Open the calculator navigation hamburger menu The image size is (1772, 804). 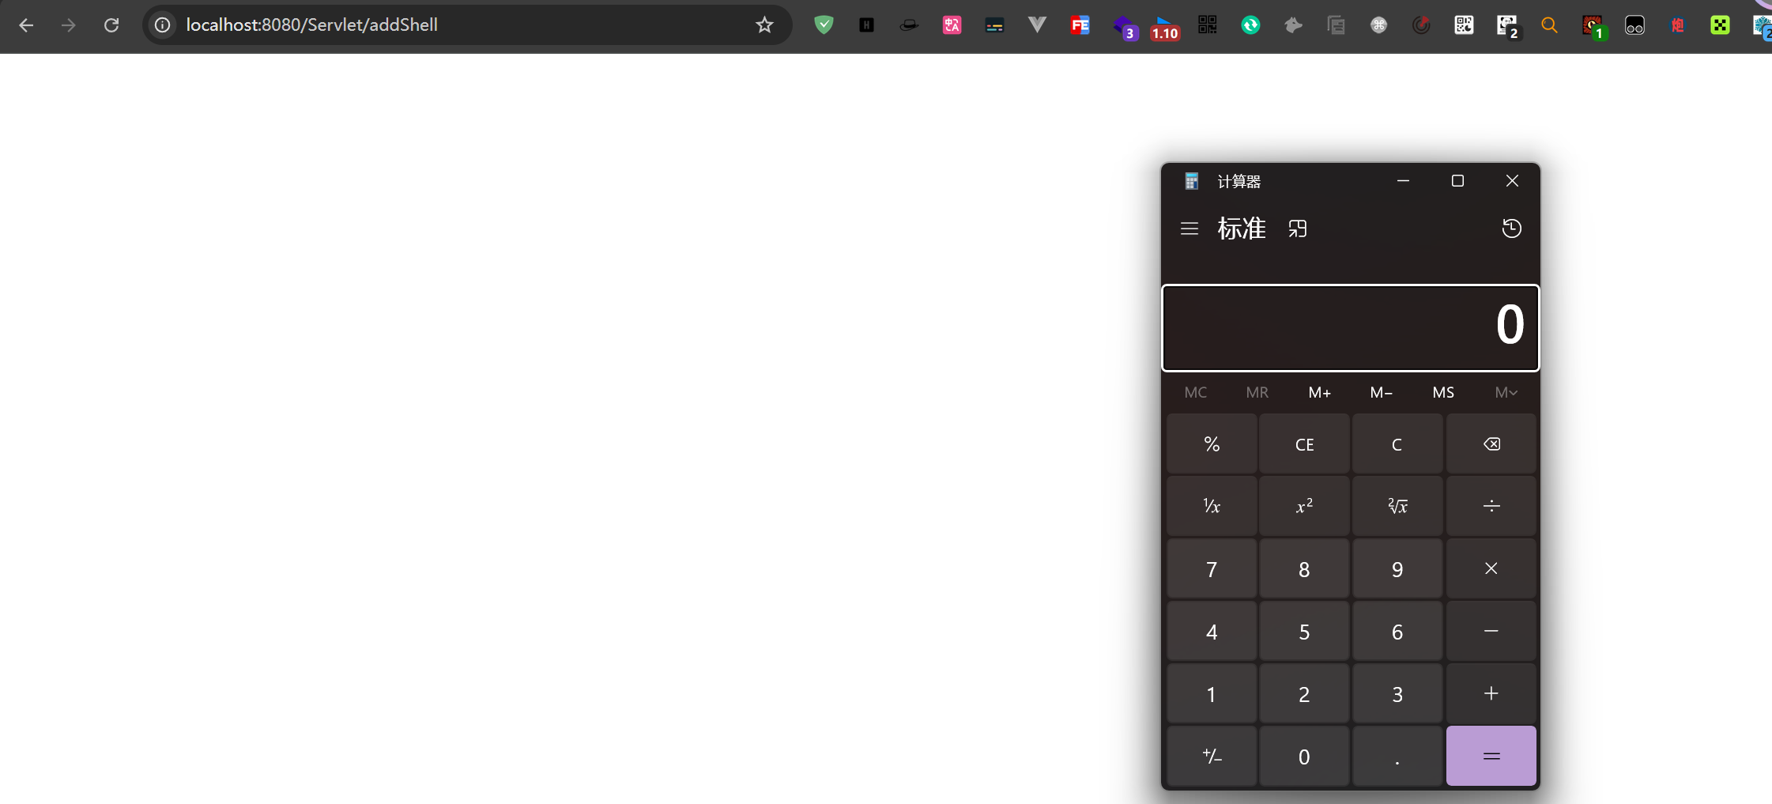[1190, 229]
